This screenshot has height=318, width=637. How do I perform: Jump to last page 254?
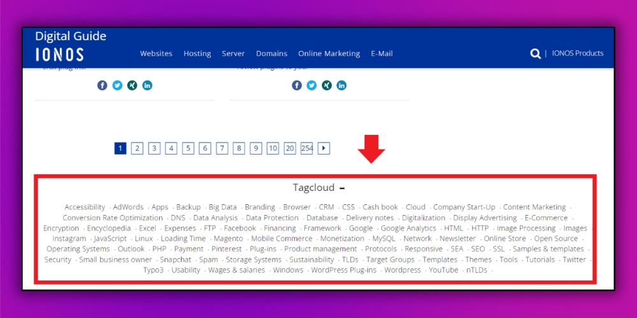(307, 148)
